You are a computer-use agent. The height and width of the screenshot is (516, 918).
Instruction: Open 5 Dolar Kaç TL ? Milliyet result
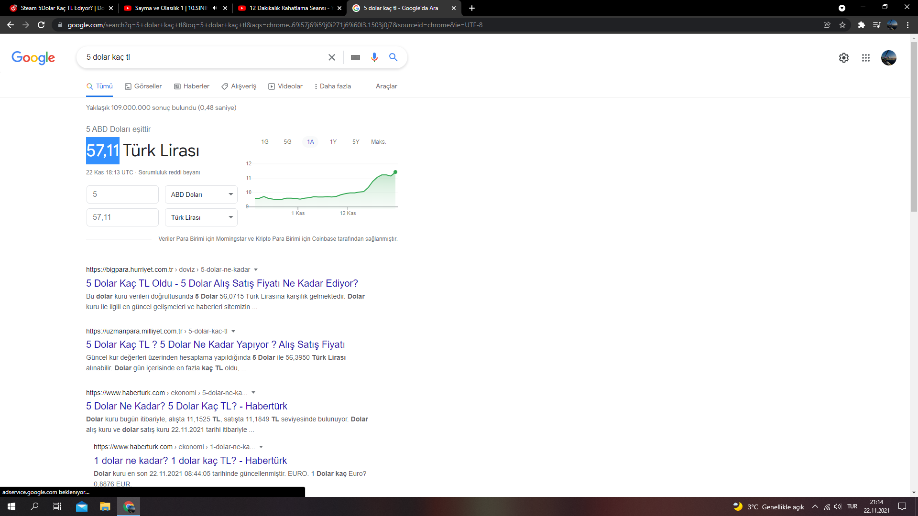pos(215,345)
